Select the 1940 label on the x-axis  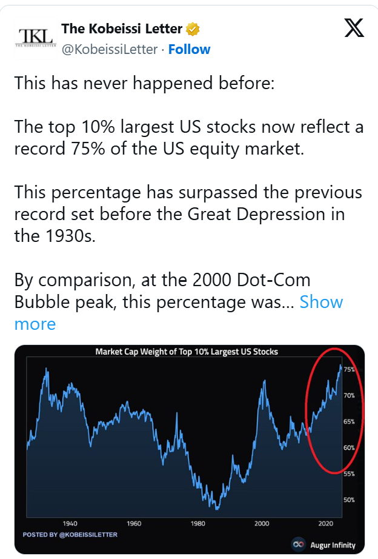[x=70, y=523]
